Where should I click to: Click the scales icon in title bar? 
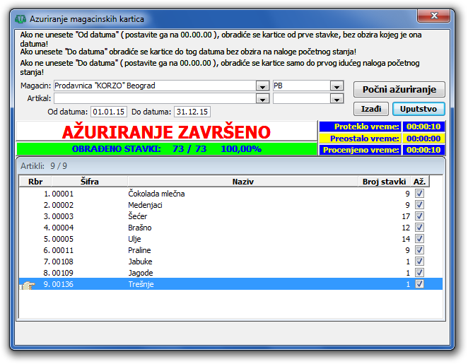[21, 19]
